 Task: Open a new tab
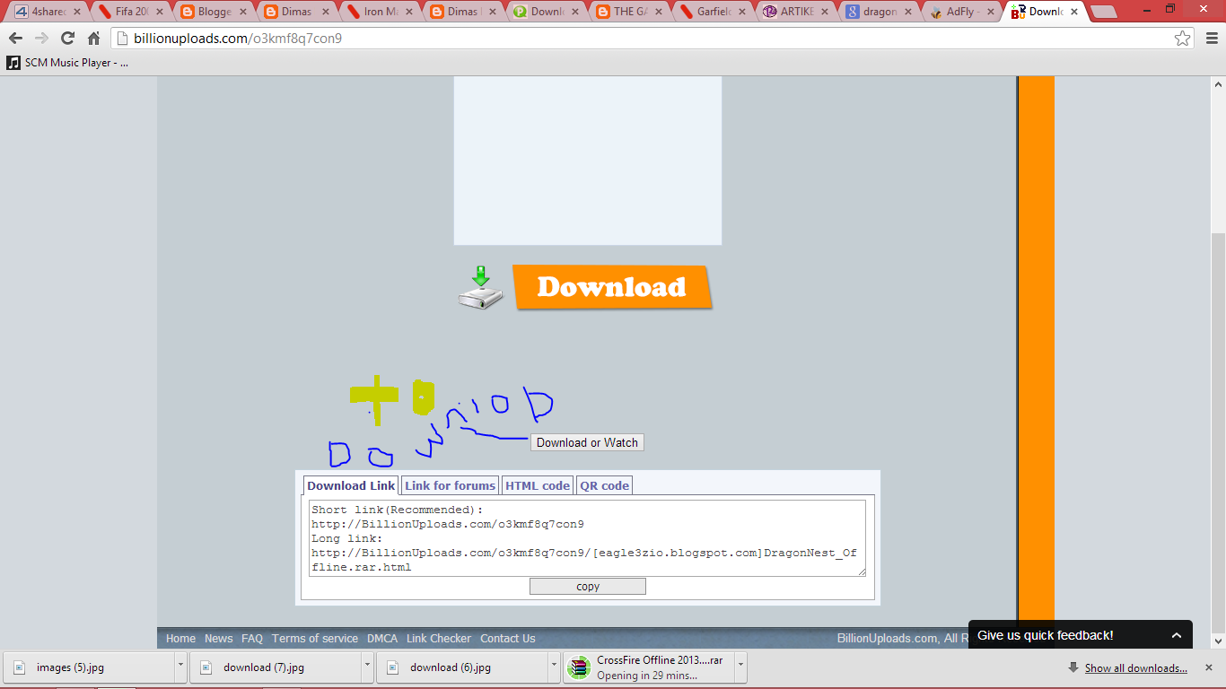click(x=1103, y=13)
